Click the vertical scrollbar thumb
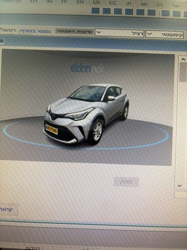Image resolution: width=187 pixels, height=250 pixels. point(183,72)
